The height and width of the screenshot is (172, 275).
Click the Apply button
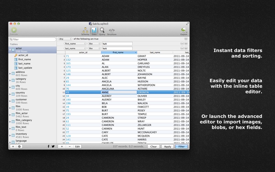tap(167, 147)
